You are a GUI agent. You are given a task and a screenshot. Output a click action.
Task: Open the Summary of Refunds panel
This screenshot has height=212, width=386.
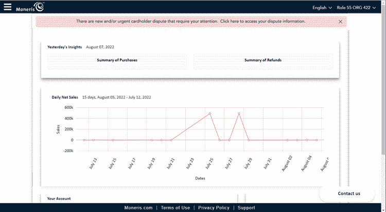263,61
